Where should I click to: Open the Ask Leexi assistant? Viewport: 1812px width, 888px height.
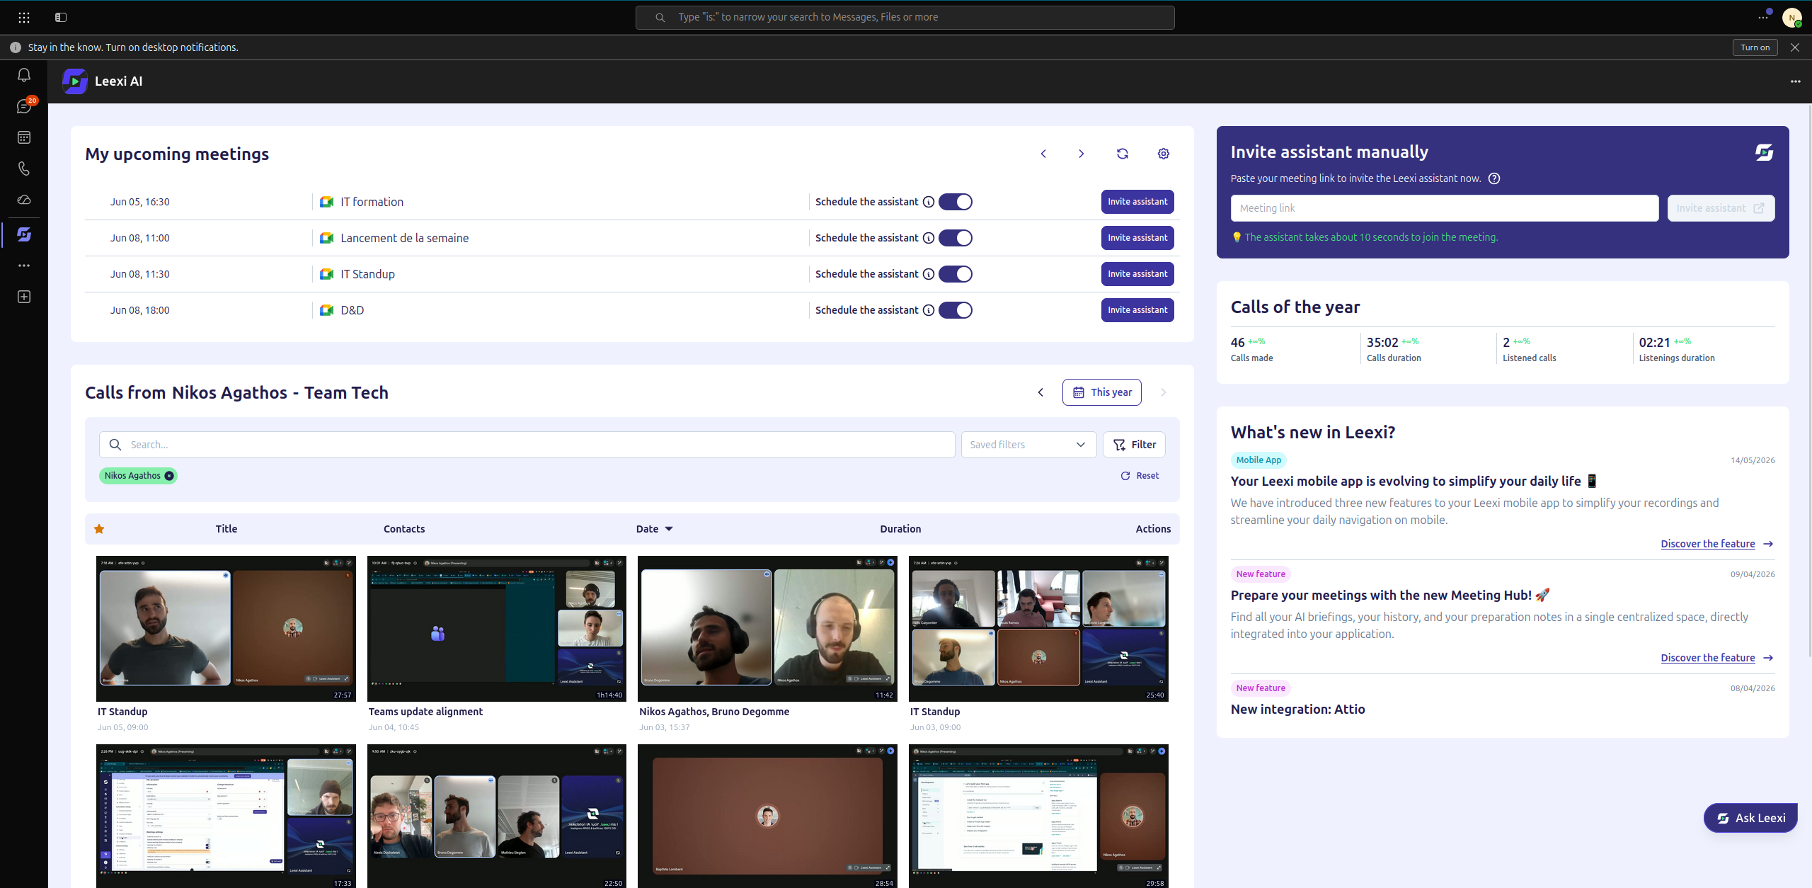(x=1750, y=818)
